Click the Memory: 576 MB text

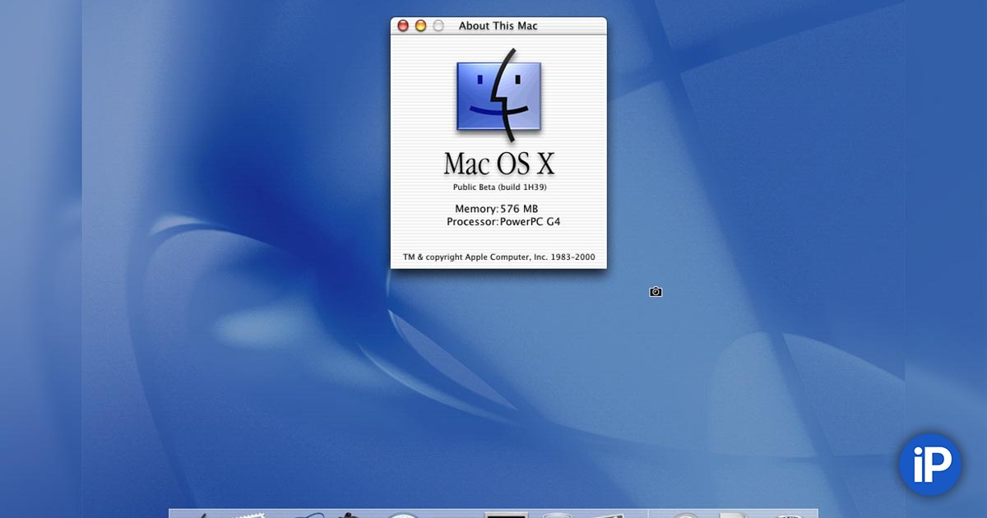tap(496, 209)
